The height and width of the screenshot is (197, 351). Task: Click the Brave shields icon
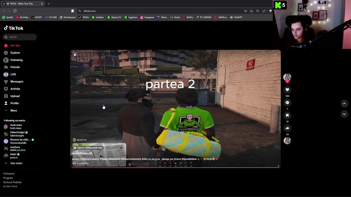pos(270,11)
